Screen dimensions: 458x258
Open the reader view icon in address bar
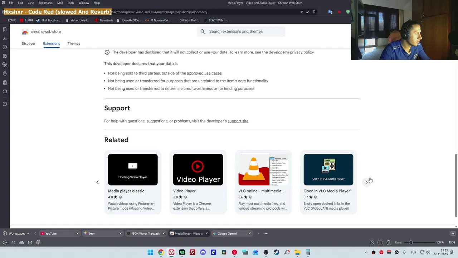tap(302, 12)
